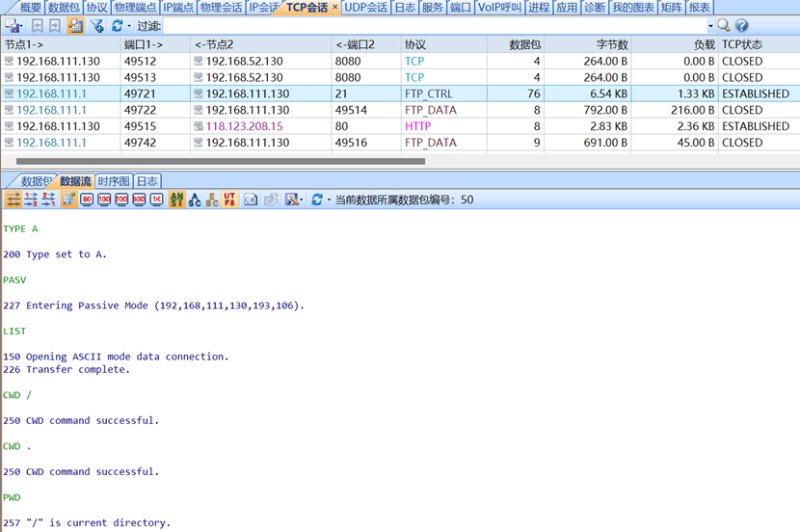Toggle ANSI encoding icon
Viewport: 800px width, 532px height.
[177, 199]
